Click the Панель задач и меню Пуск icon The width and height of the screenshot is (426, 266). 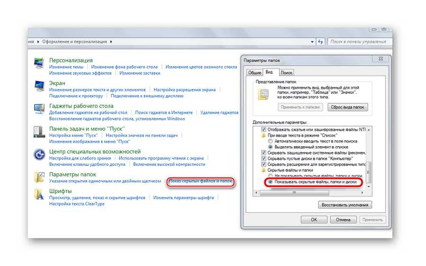39,132
